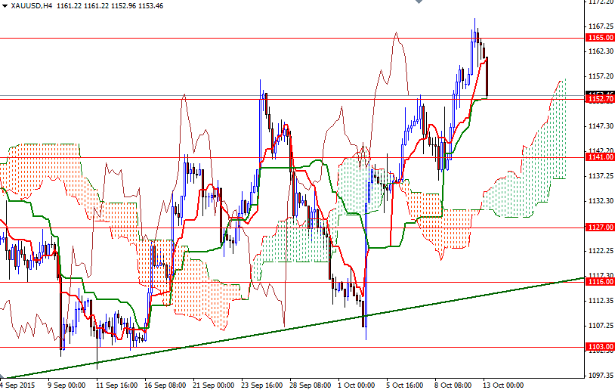Screen dimensions: 615x390
Task: Click the 9 Sep 00:00 date label
Action: [x=67, y=384]
